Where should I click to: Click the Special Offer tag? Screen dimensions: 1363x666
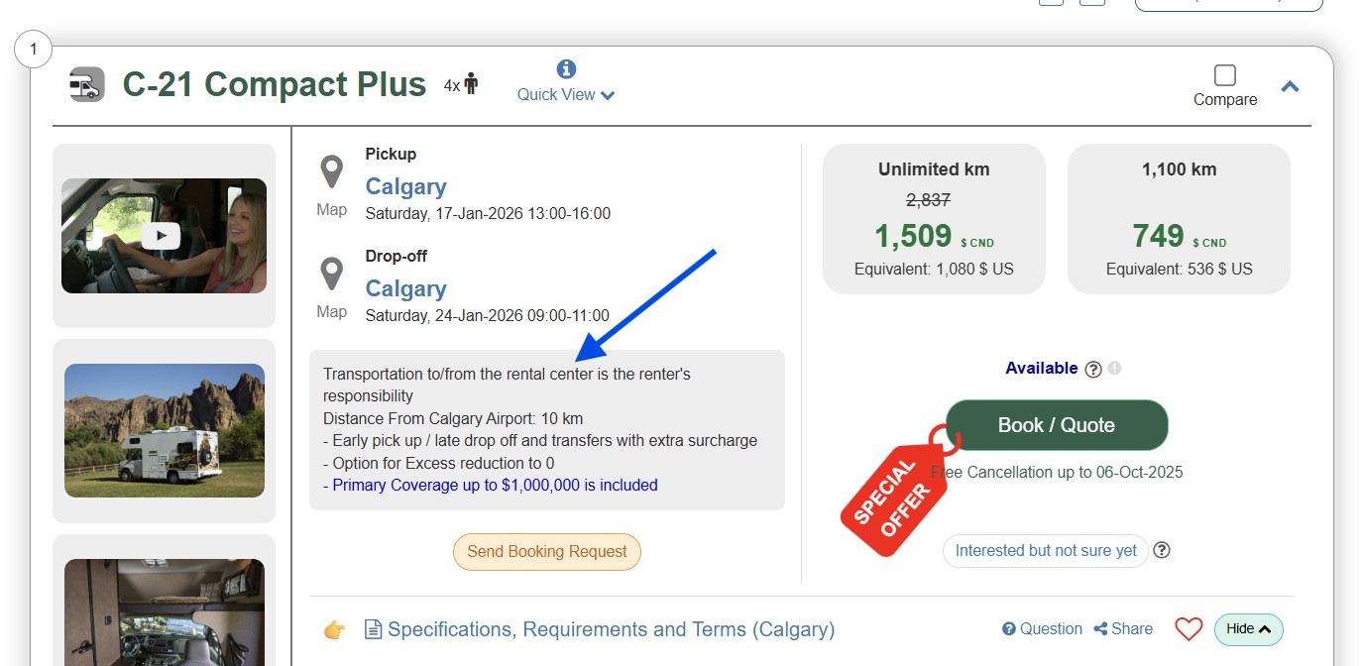[894, 493]
